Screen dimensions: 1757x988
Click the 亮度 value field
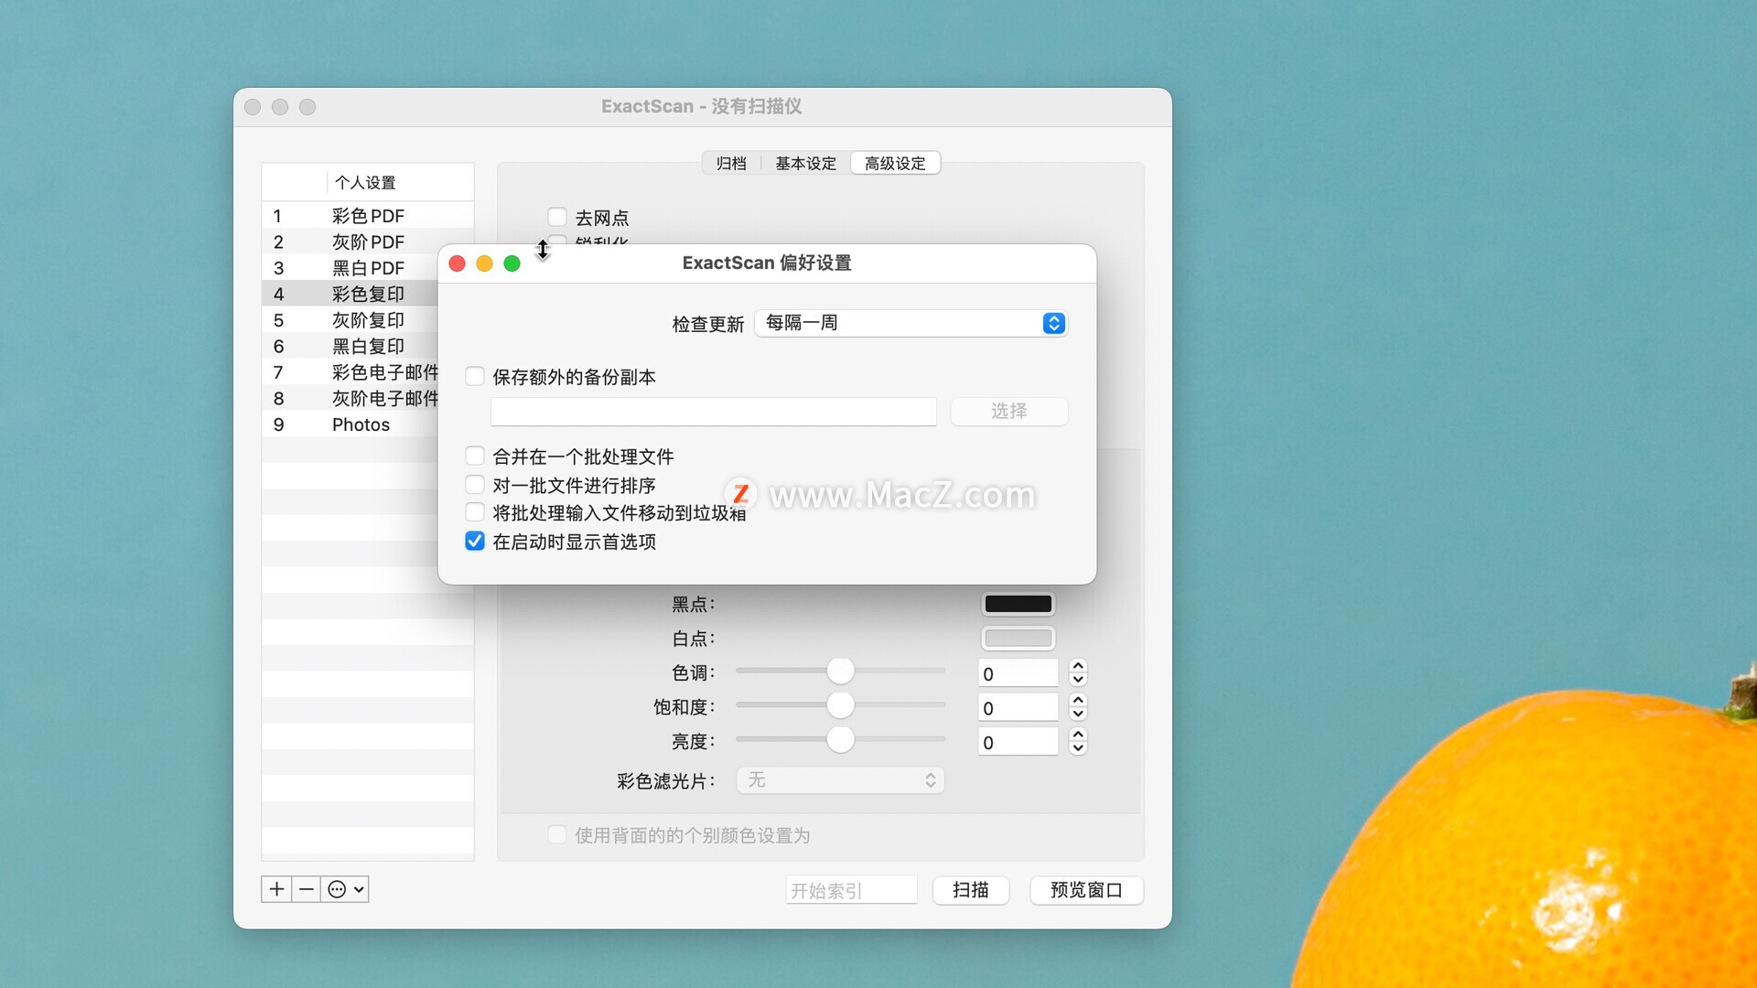(1018, 742)
